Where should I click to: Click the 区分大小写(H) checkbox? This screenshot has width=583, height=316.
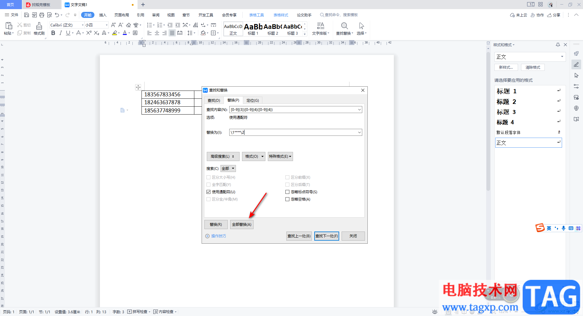[x=208, y=177]
